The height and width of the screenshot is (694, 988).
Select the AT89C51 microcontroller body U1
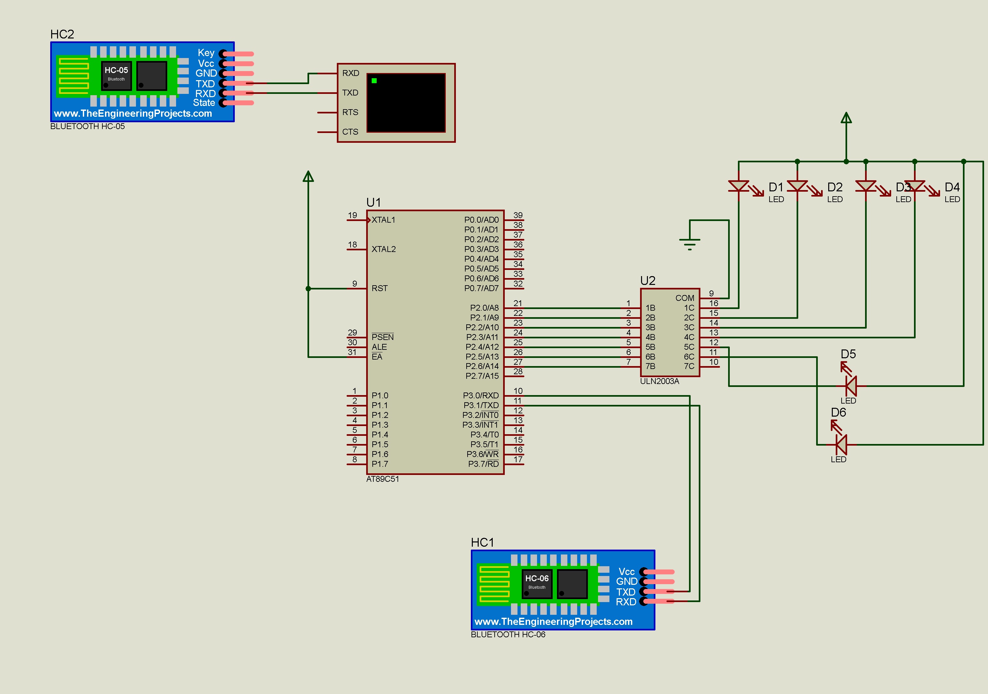435,343
